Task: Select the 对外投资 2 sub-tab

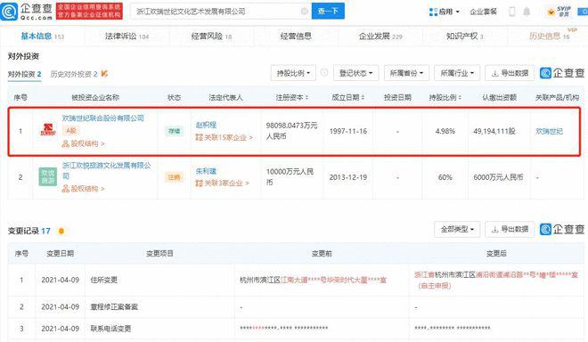Action: (x=24, y=74)
